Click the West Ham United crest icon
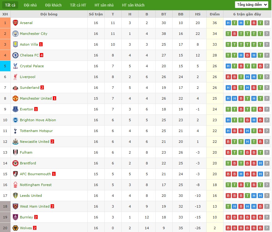 15,206
